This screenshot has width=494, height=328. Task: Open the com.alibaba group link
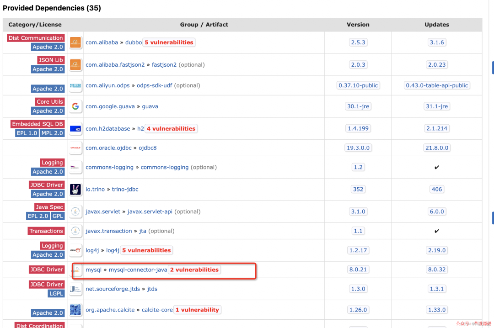(x=102, y=42)
